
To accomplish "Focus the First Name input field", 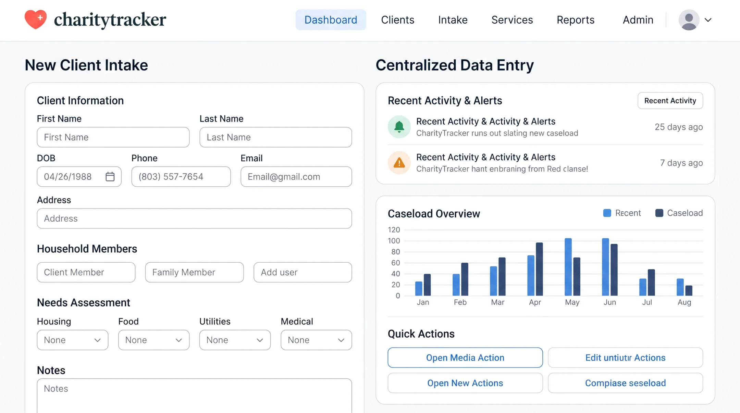I will click(113, 137).
